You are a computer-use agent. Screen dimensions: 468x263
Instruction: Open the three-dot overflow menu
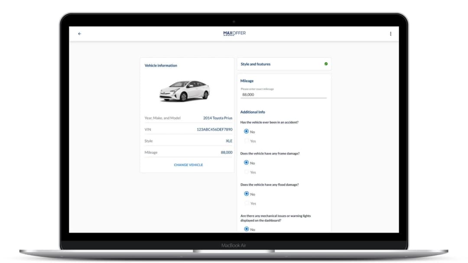[x=390, y=33]
